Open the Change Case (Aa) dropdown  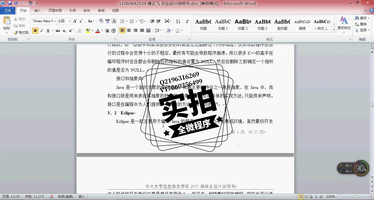coord(91,21)
